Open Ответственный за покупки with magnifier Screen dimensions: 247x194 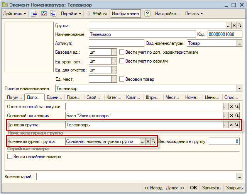click(237, 107)
